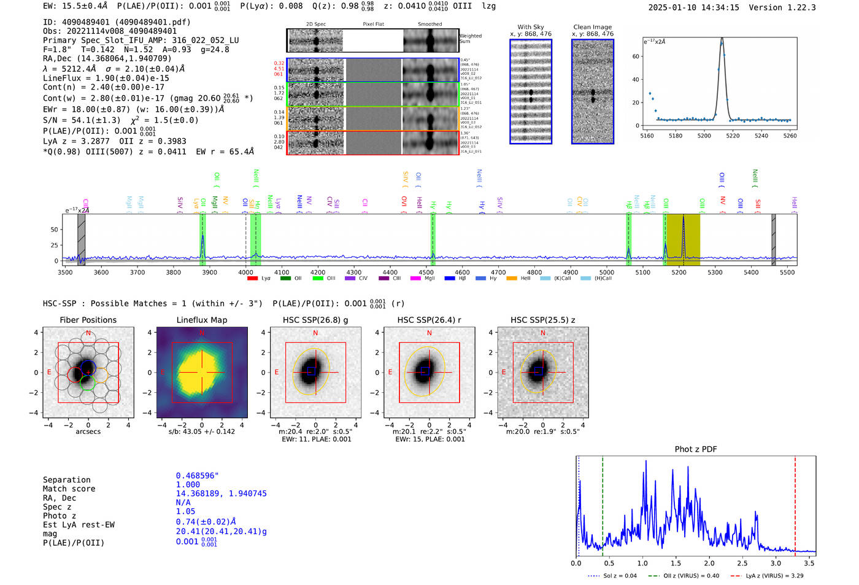
Task: Click the Phot z PDF plot title
Action: (x=696, y=449)
